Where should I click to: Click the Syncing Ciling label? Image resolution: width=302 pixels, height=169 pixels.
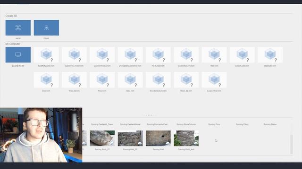[x=242, y=124]
